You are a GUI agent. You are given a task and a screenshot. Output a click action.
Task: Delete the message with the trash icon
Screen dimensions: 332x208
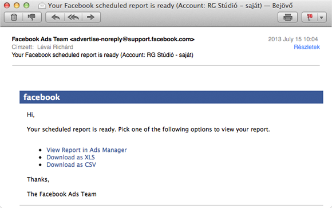click(14, 17)
